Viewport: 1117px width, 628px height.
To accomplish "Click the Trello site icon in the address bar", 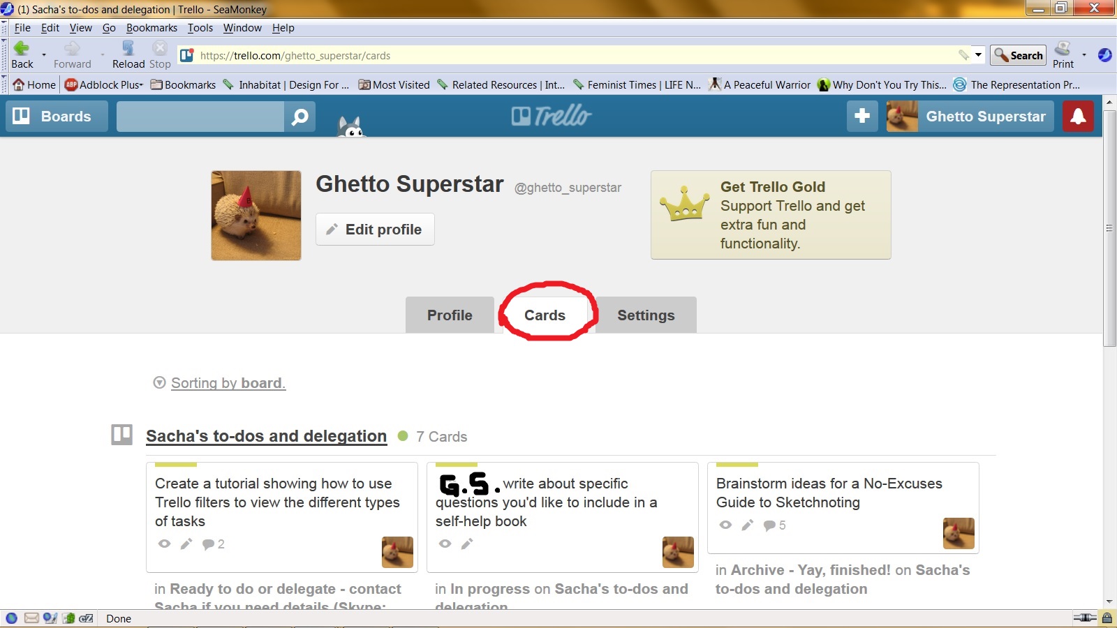I will coord(186,55).
